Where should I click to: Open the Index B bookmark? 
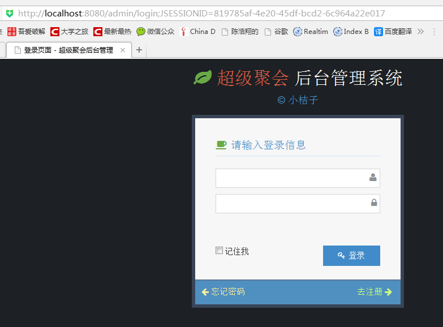351,31
